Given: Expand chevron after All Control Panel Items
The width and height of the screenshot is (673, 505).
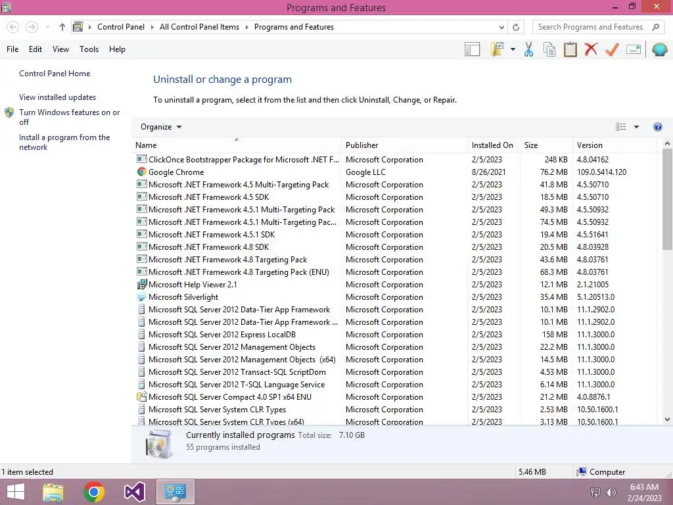Looking at the screenshot, I should point(247,27).
